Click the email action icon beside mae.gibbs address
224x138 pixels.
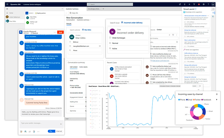(x=100, y=46)
